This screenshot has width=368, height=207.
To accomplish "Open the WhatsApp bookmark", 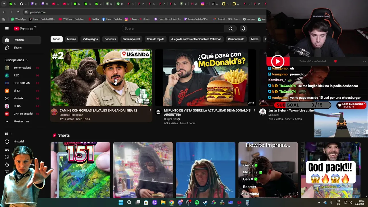I will coord(18,19).
